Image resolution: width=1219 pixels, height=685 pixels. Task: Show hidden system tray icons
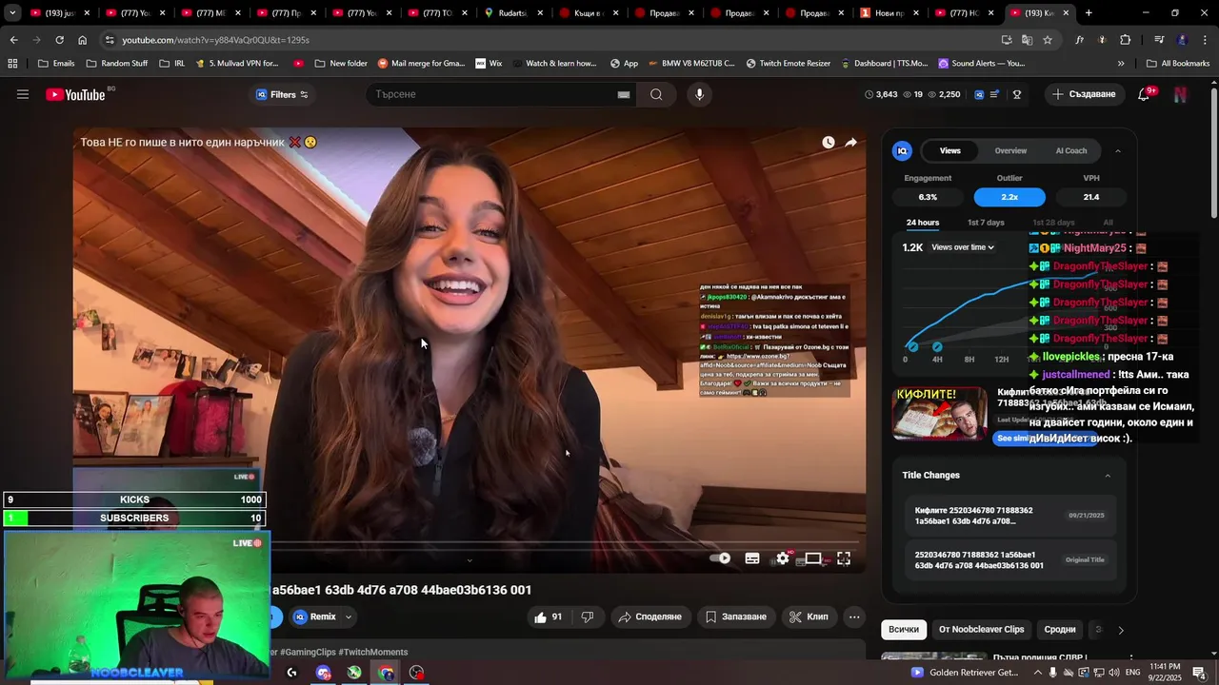[x=1038, y=673]
